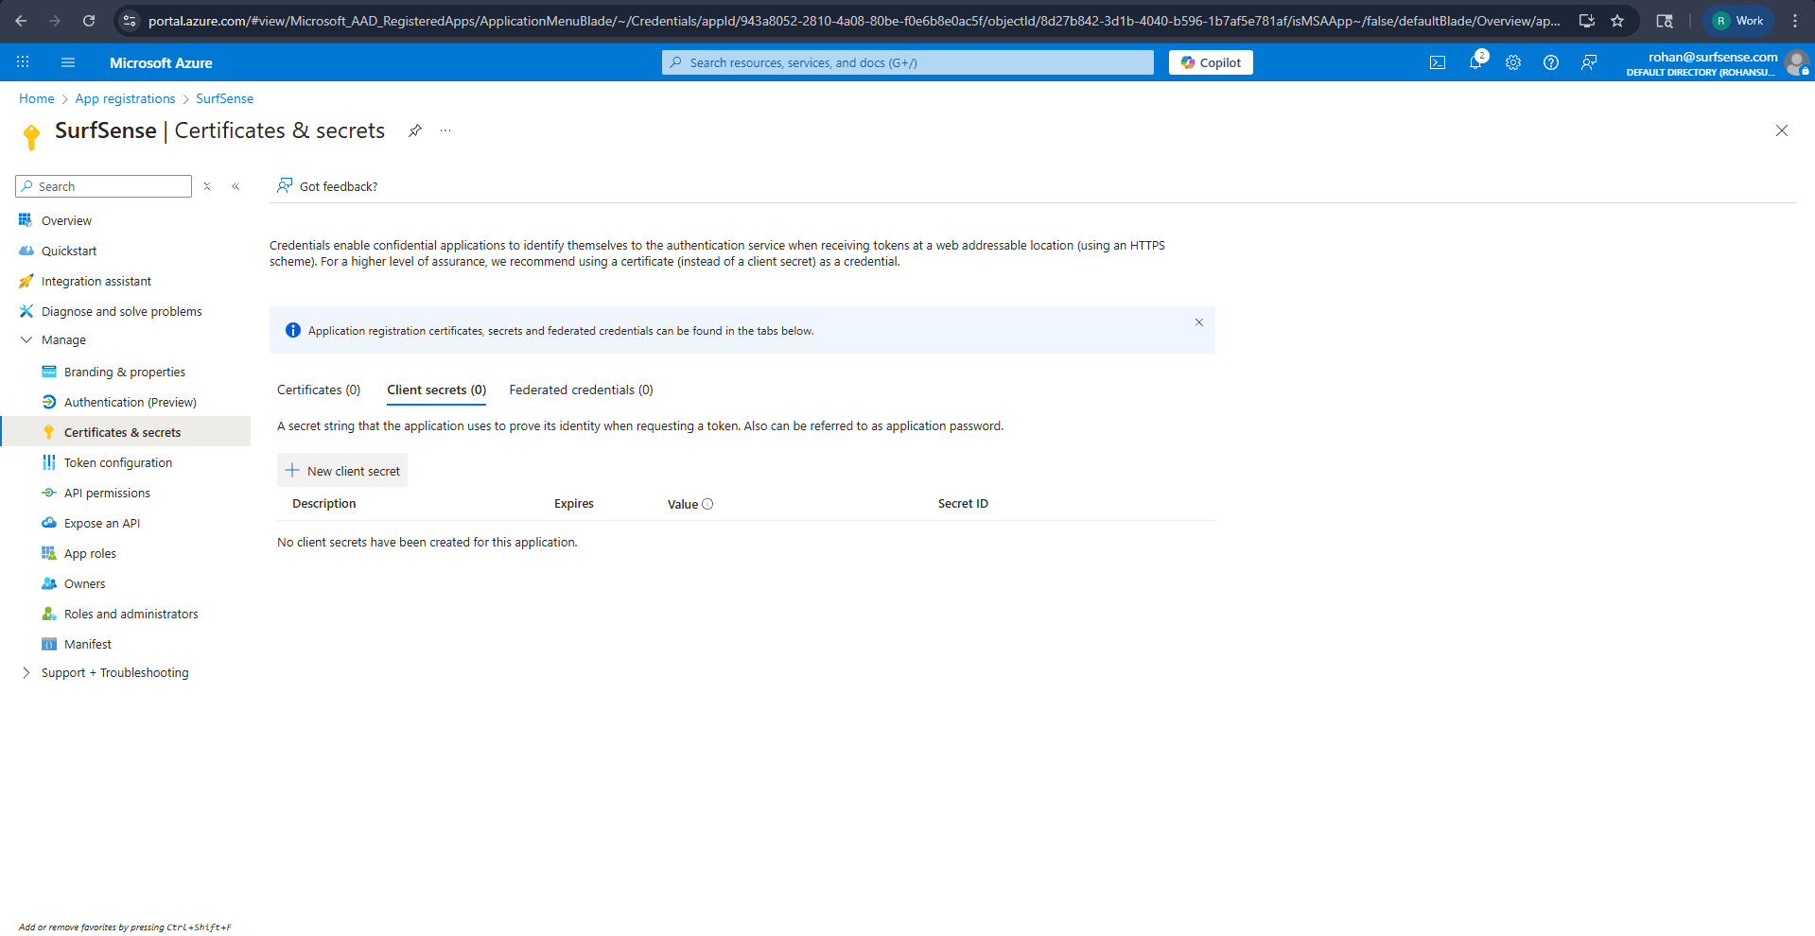
Task: Click New client secret
Action: click(x=342, y=471)
